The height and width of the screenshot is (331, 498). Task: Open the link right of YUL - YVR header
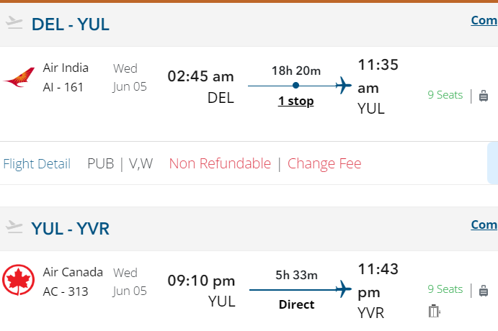pos(484,225)
